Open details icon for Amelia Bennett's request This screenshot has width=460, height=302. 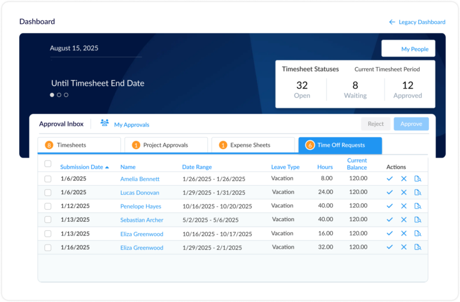(x=418, y=179)
